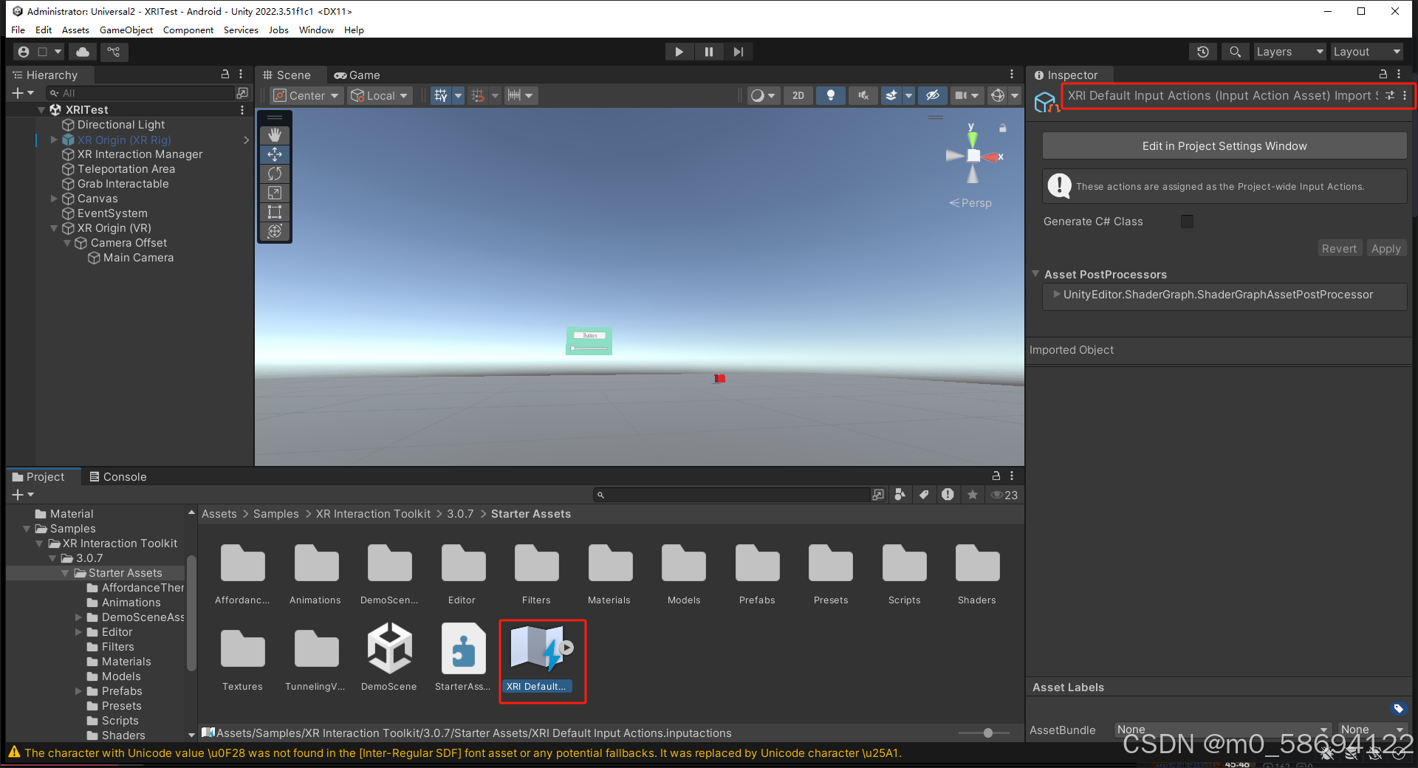Toggle scene lighting in the Scene view
Viewport: 1418px width, 768px height.
831,95
